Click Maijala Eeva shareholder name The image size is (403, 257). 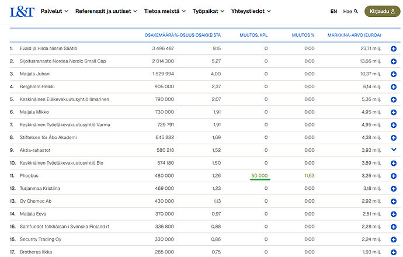click(x=33, y=214)
